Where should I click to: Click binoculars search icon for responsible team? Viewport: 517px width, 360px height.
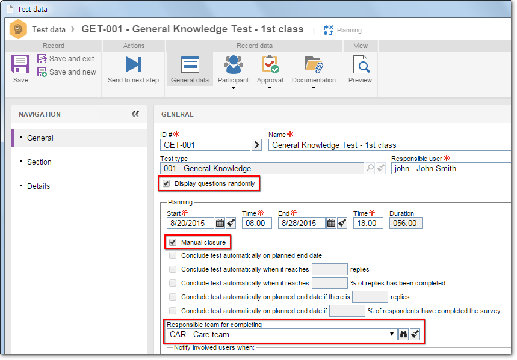(403, 334)
